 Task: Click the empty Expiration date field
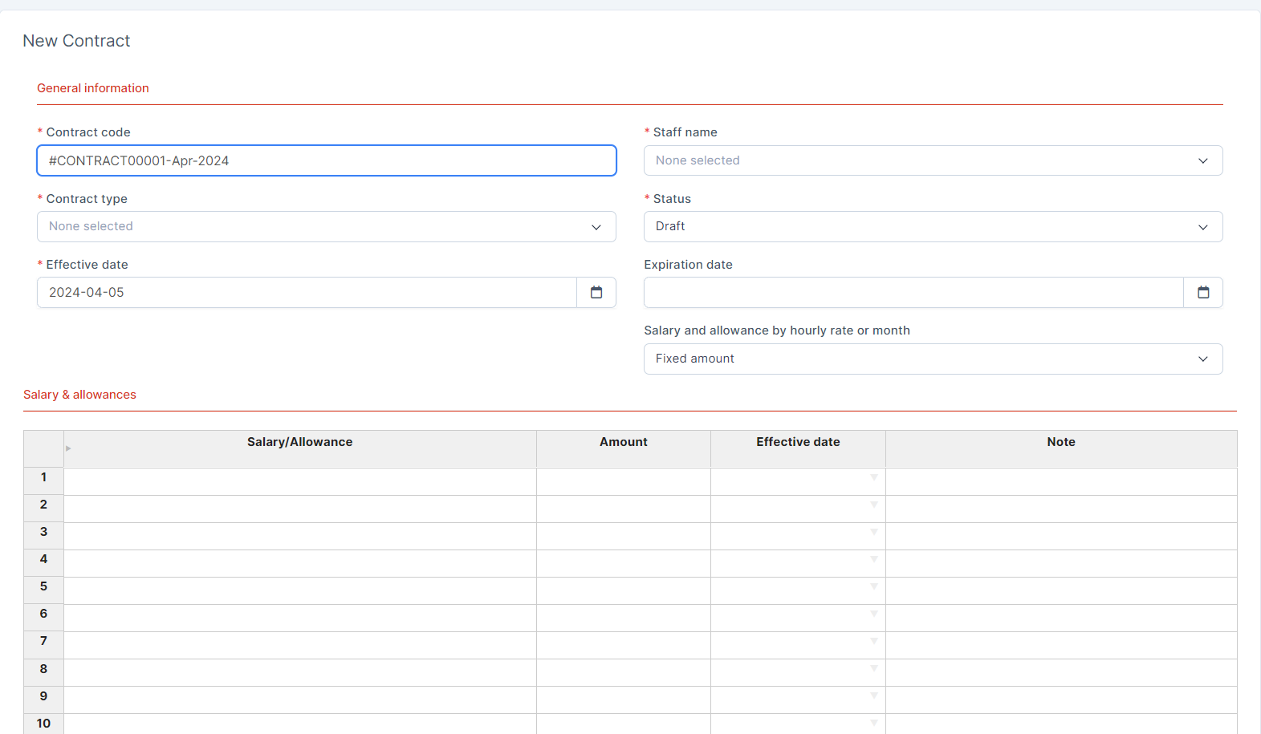(913, 293)
